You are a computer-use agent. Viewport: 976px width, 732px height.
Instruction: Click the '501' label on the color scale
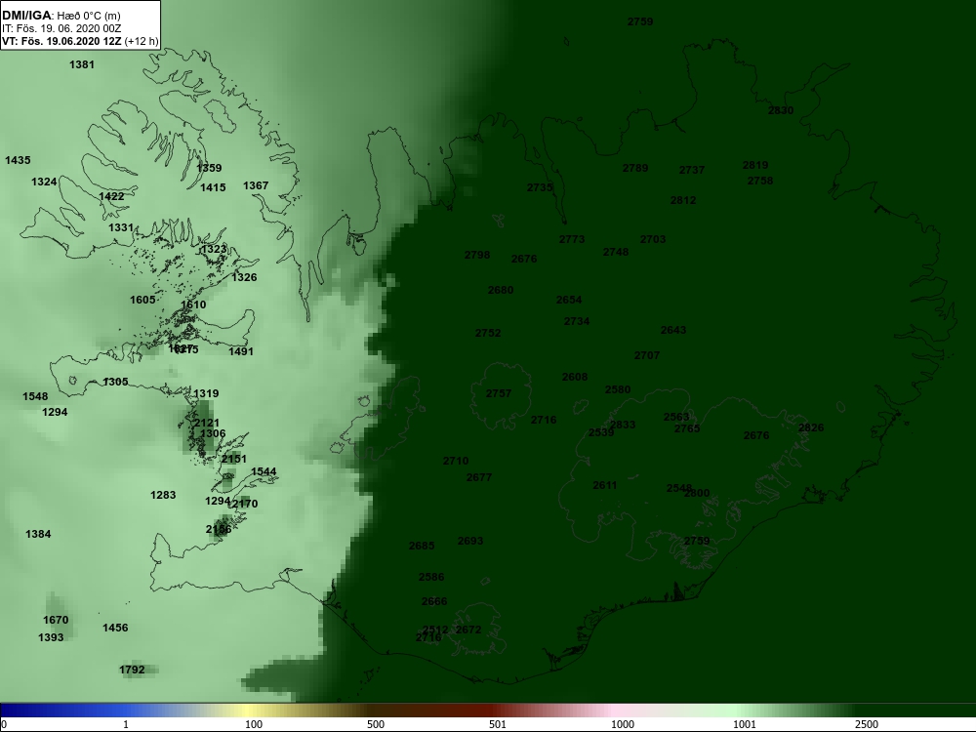498,724
